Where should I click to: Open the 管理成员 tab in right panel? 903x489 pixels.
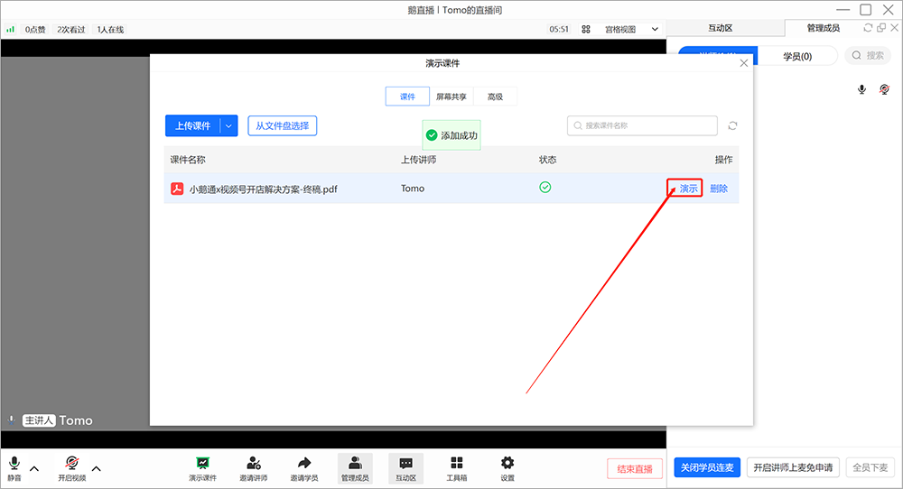tap(823, 28)
